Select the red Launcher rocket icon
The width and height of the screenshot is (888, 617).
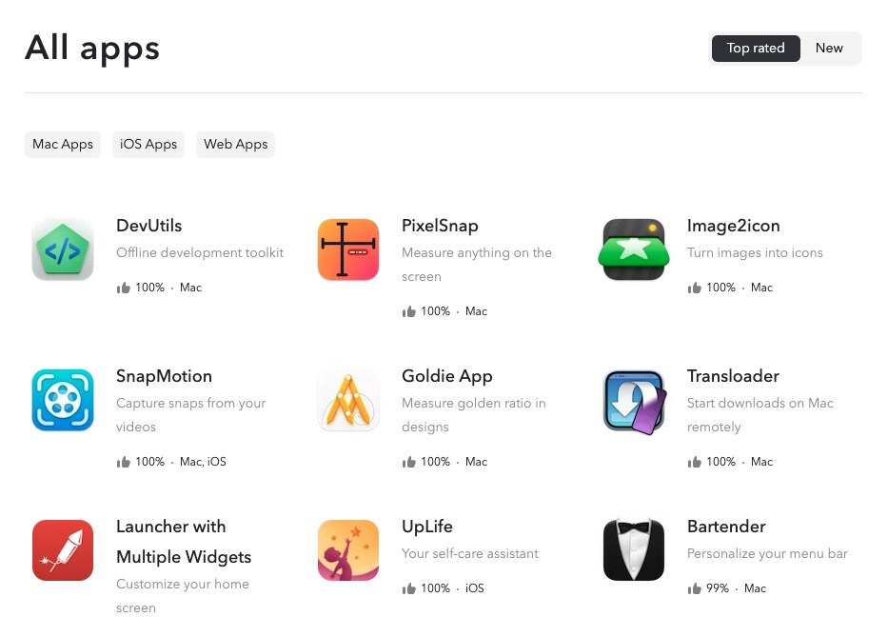[63, 550]
